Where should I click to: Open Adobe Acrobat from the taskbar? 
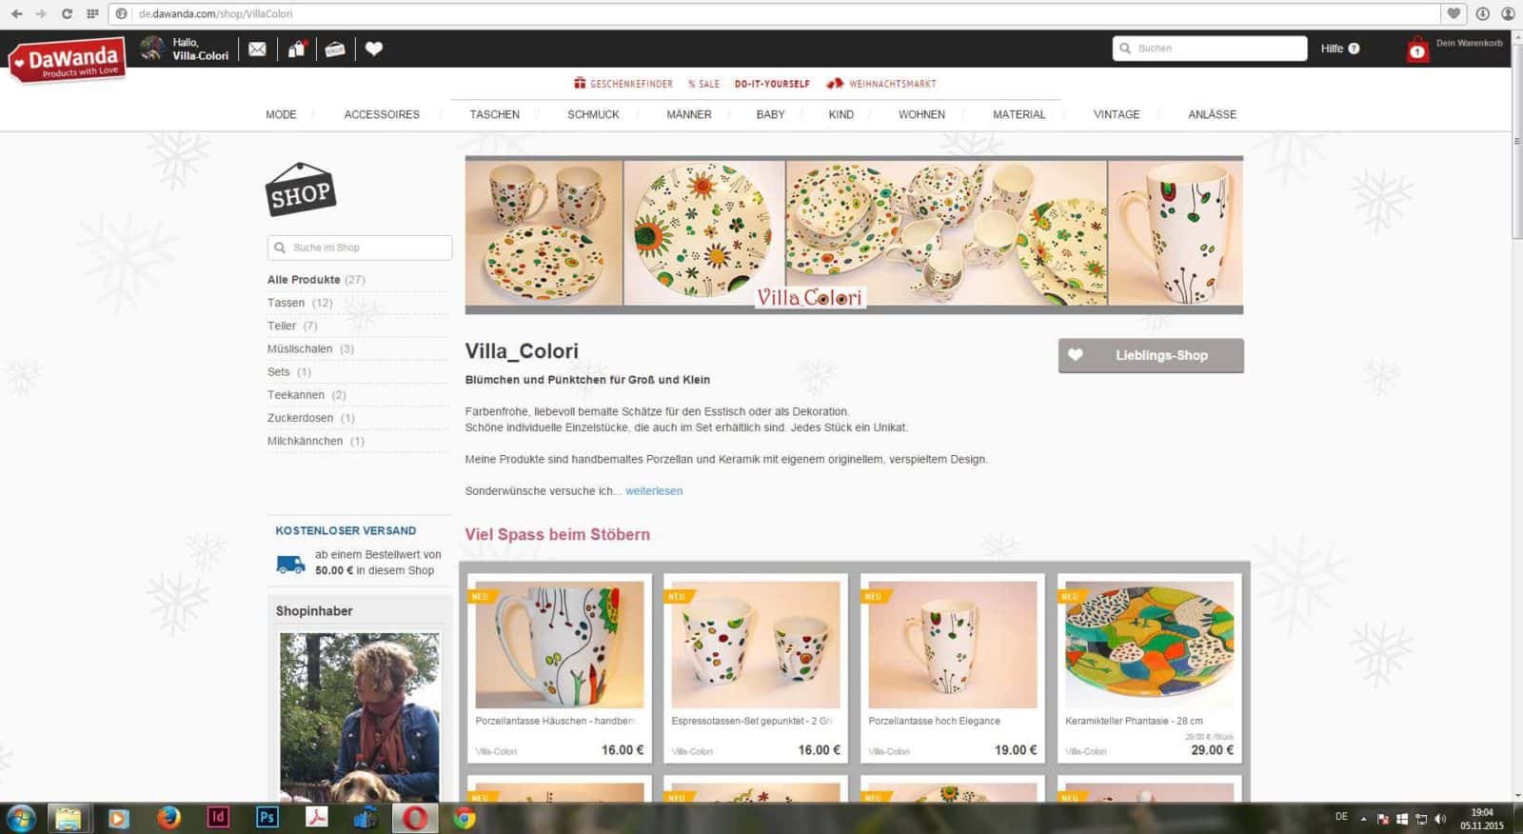tap(316, 818)
